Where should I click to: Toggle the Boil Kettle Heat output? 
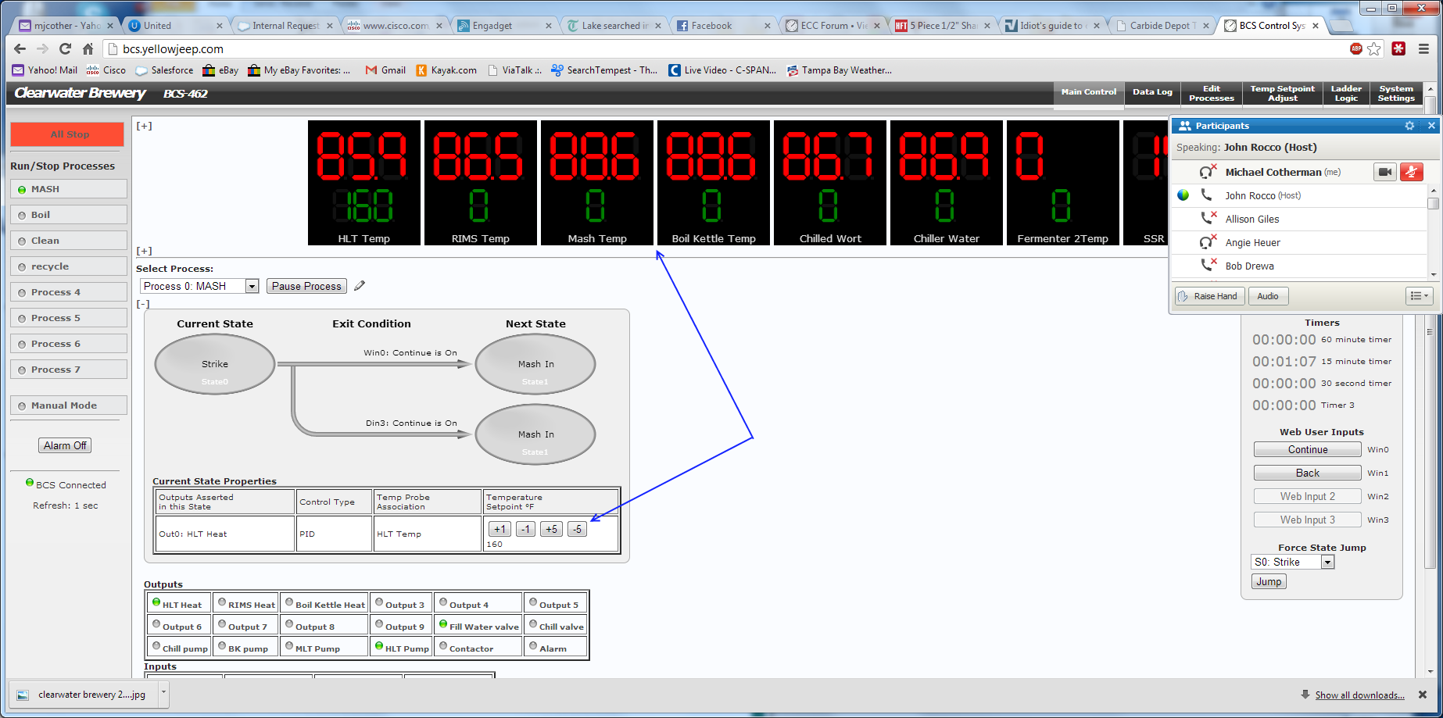324,603
